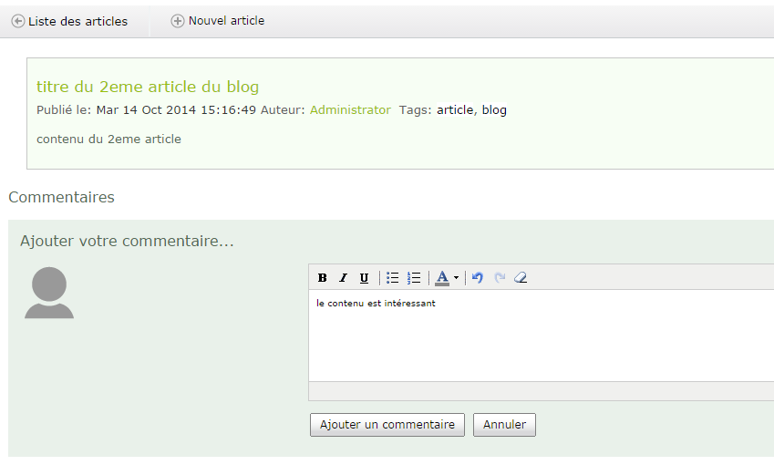
Task: Go back to Liste des articles
Action: coord(69,21)
